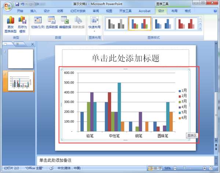220x173 pixels.
Task: Click the 中性笔 category axis label
Action: pyautogui.click(x=114, y=136)
